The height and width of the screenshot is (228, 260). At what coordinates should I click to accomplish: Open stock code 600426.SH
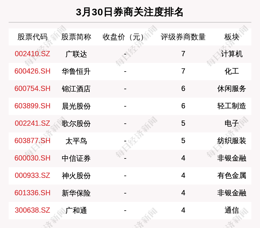pyautogui.click(x=32, y=71)
